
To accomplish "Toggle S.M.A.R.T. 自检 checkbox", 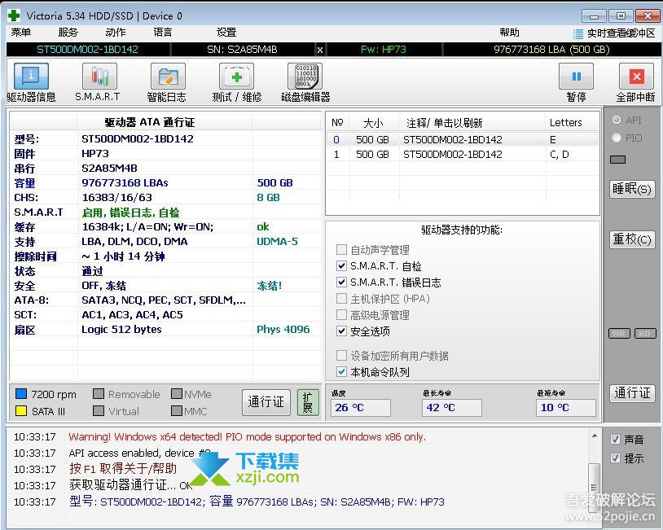I will (x=341, y=266).
